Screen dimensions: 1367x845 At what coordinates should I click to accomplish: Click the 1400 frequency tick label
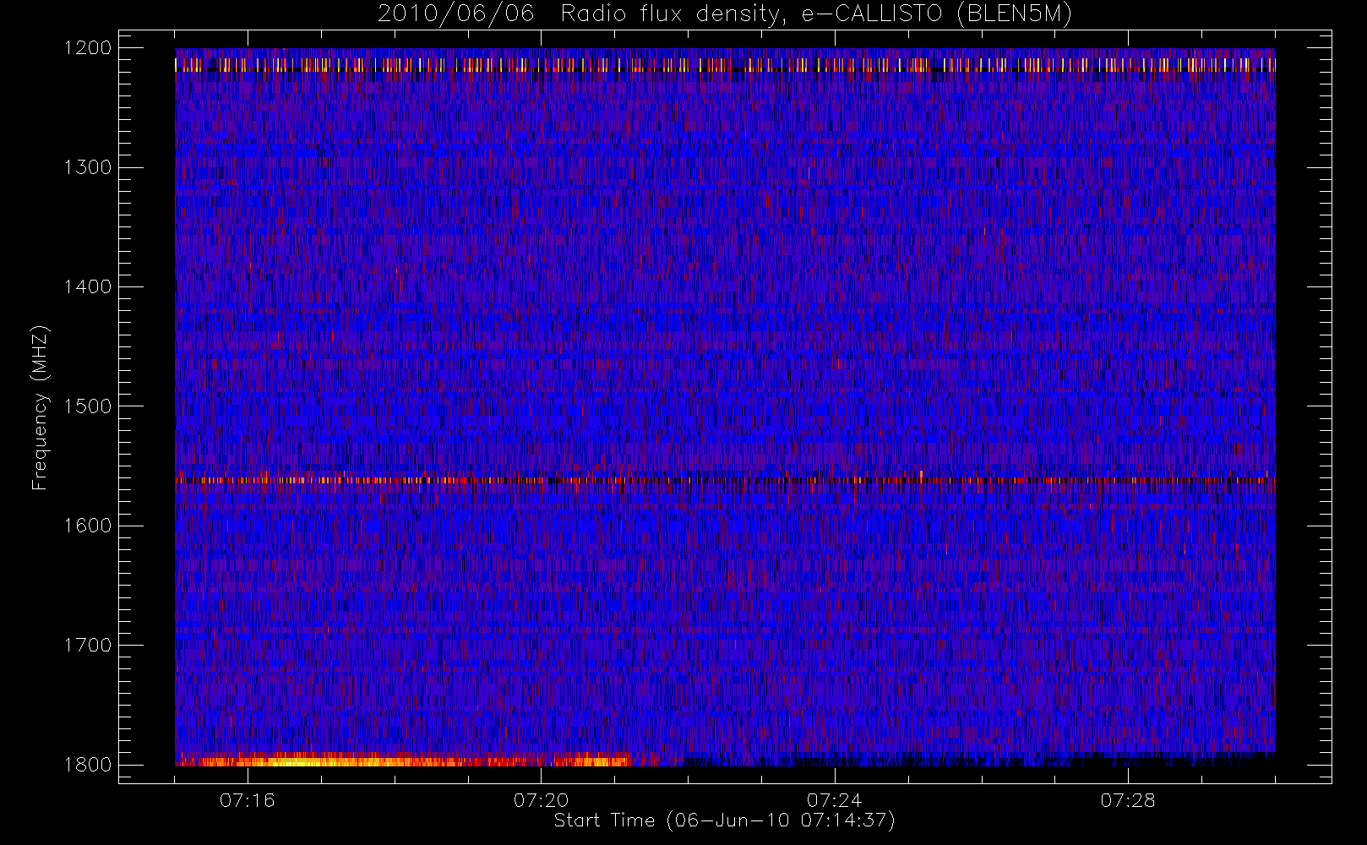(x=88, y=286)
